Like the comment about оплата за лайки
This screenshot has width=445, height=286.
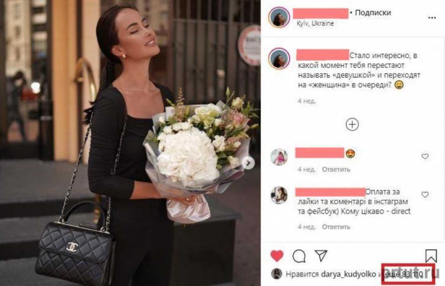pyautogui.click(x=425, y=195)
